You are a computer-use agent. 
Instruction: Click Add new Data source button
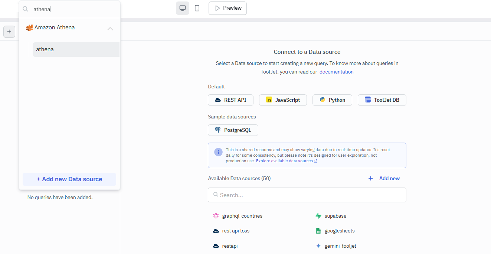[x=69, y=179]
